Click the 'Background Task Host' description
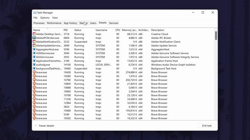The image size is (250, 140). click(x=164, y=68)
